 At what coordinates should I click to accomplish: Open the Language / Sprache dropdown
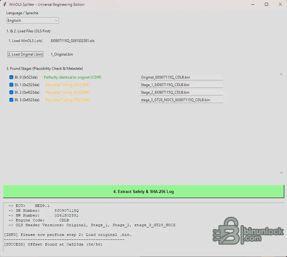click(33, 21)
